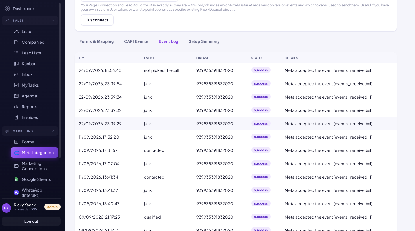The width and height of the screenshot is (415, 231).
Task: Collapse the SALES section chevron
Action: [x=53, y=21]
